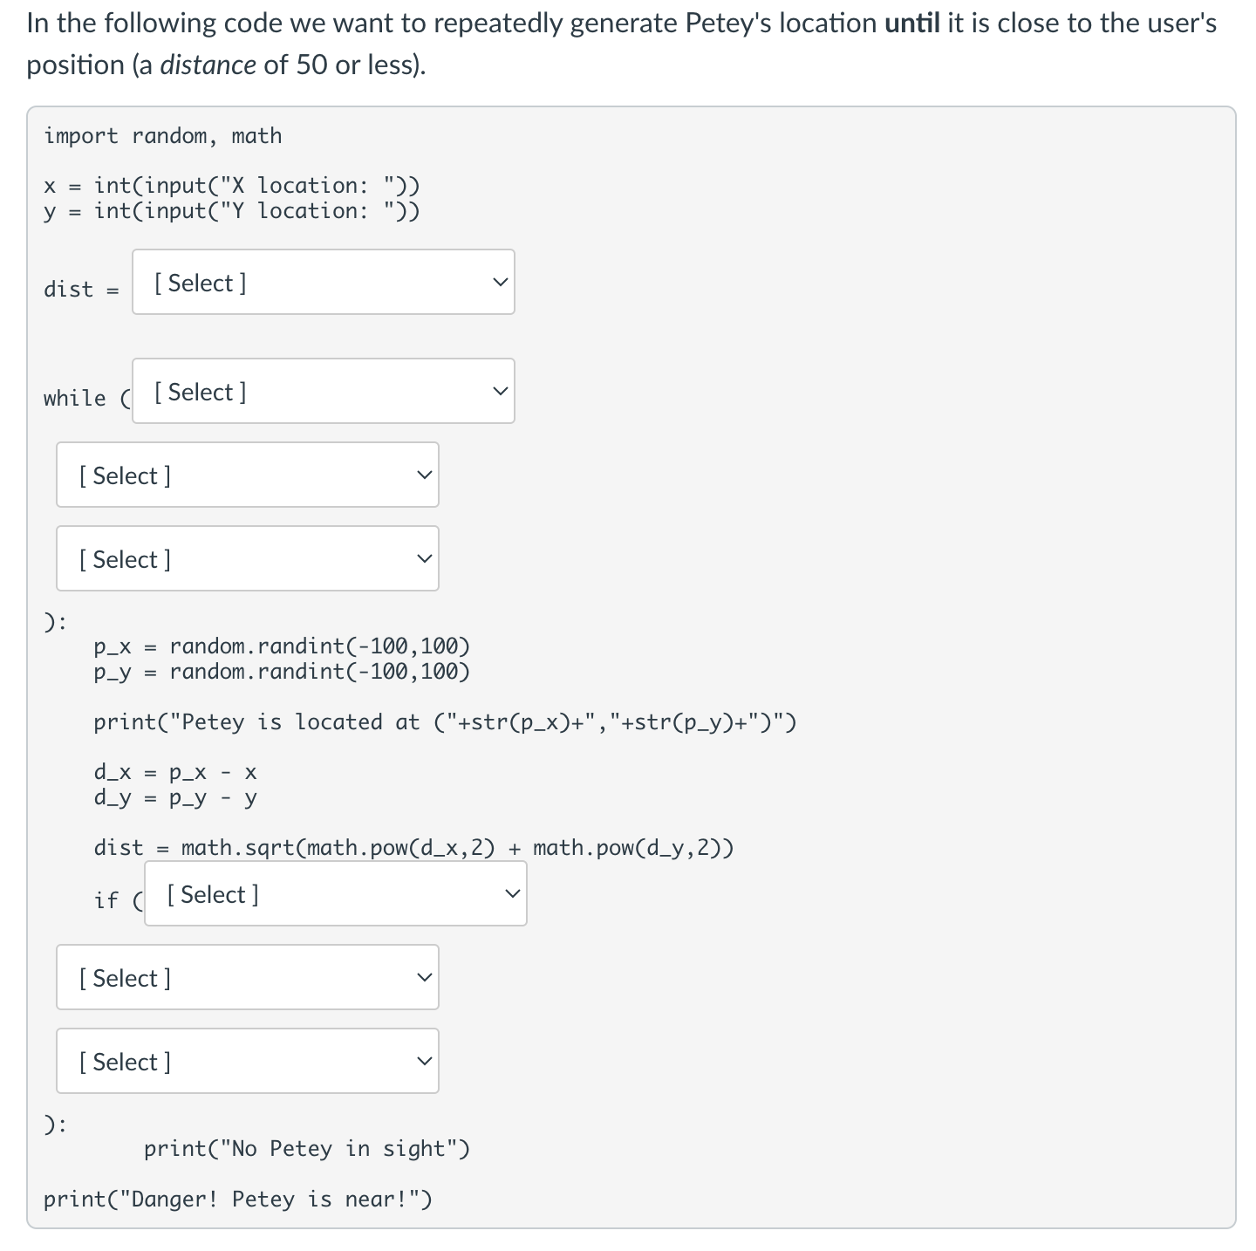This screenshot has height=1251, width=1256.
Task: Click the print Danger Petey is near line
Action: point(237,1199)
